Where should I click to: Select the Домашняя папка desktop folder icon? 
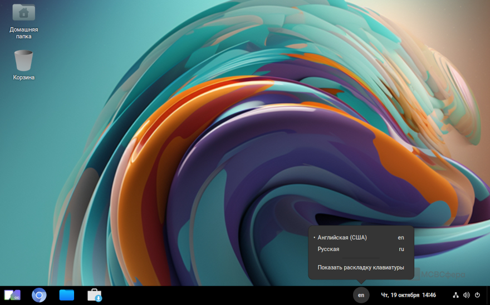[x=23, y=13]
